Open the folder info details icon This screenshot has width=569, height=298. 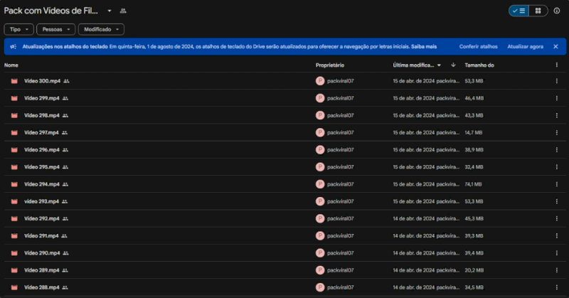click(x=557, y=11)
